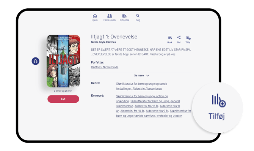This screenshot has width=254, height=151.
Task: Open genre link Skønlitteratur for børn og unge og sande fortællinger
Action: point(141,86)
